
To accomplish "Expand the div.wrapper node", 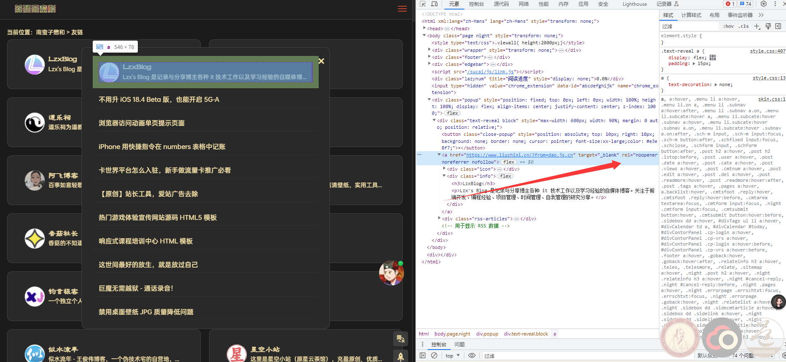I will (x=429, y=50).
